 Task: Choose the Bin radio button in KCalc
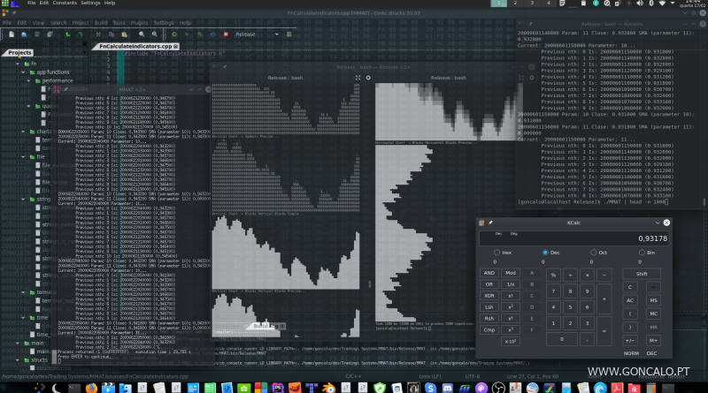tap(641, 253)
